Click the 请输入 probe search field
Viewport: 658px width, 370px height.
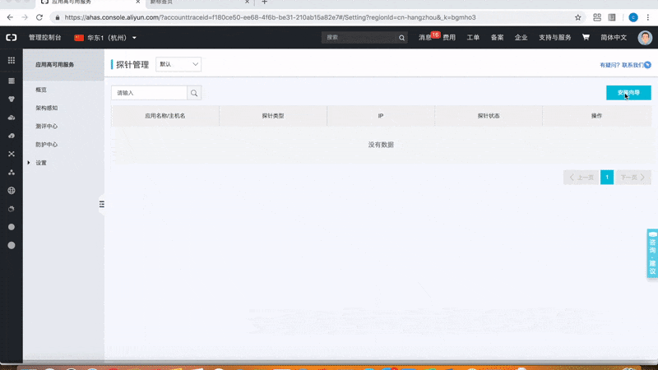click(x=149, y=93)
